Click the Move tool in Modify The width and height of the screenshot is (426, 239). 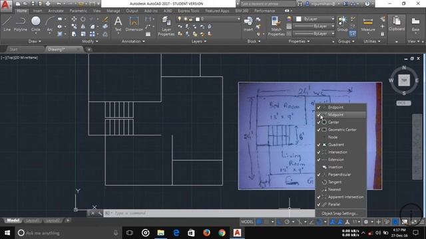pos(74,19)
